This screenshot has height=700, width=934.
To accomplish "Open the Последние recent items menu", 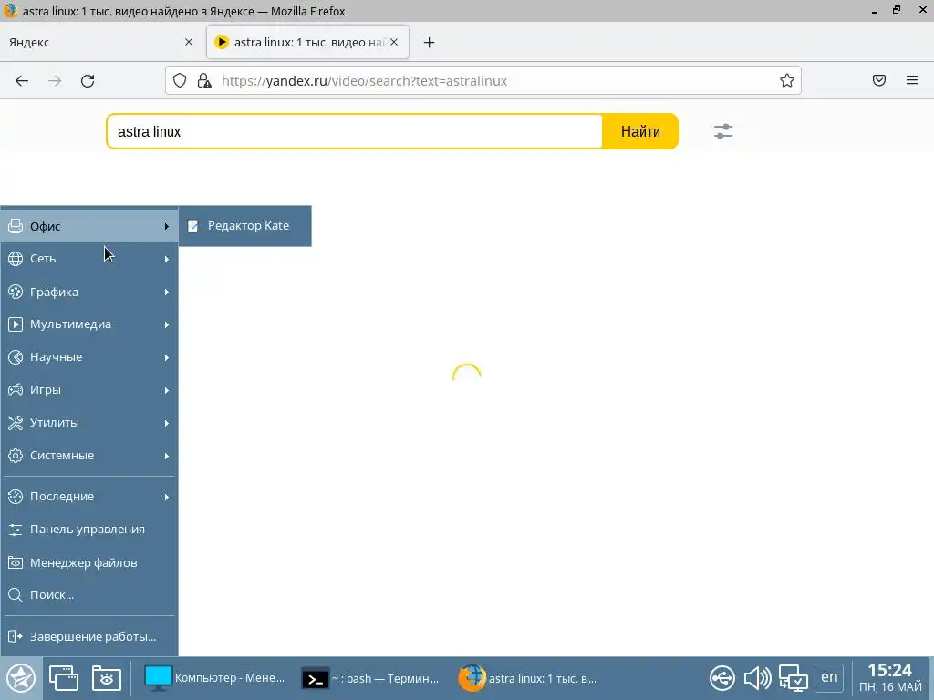I will coord(89,497).
